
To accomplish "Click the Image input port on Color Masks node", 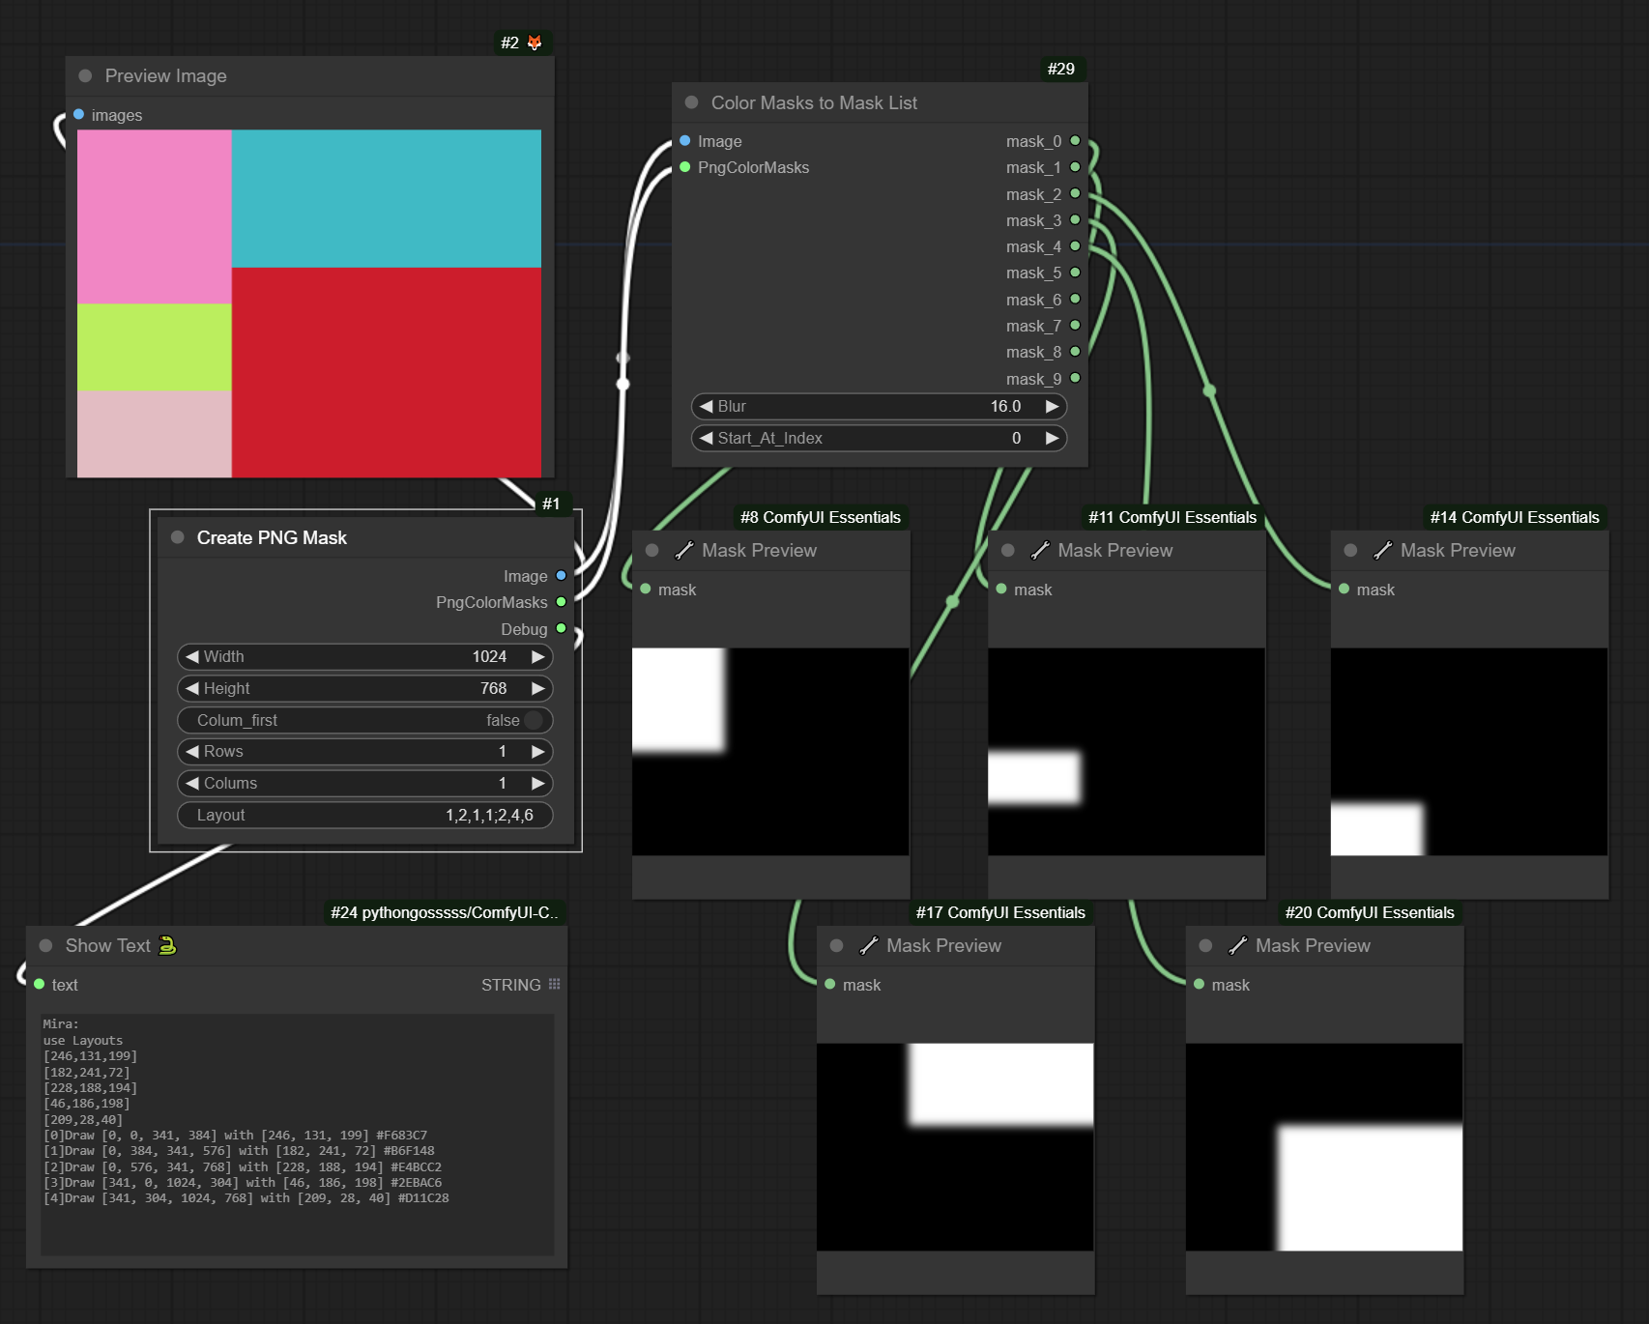I will [685, 141].
